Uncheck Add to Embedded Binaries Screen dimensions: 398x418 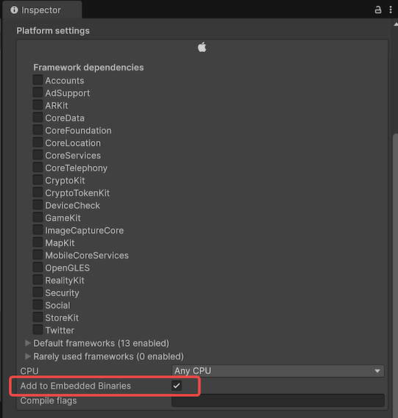coord(176,386)
